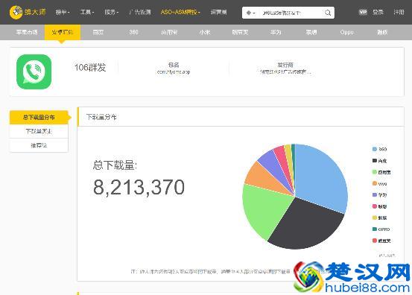The image size is (412, 295).
Task: Switch to the 华为 market tab
Action: 276,32
